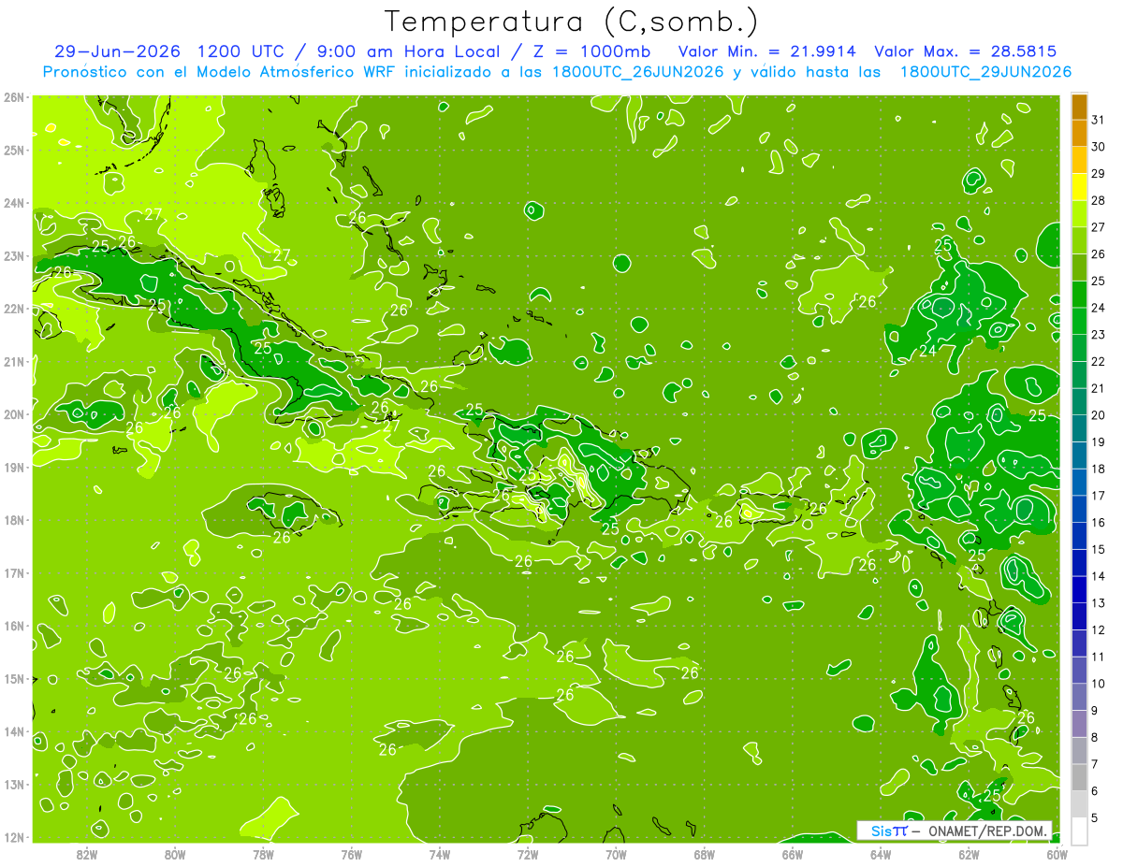Click the white swatch below legend 5

tap(1079, 831)
